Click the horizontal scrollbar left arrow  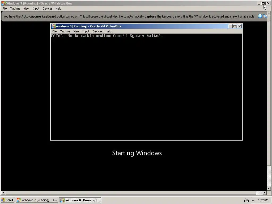click(3, 193)
